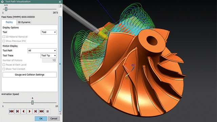Click the rewind to start playback button

coord(11,111)
